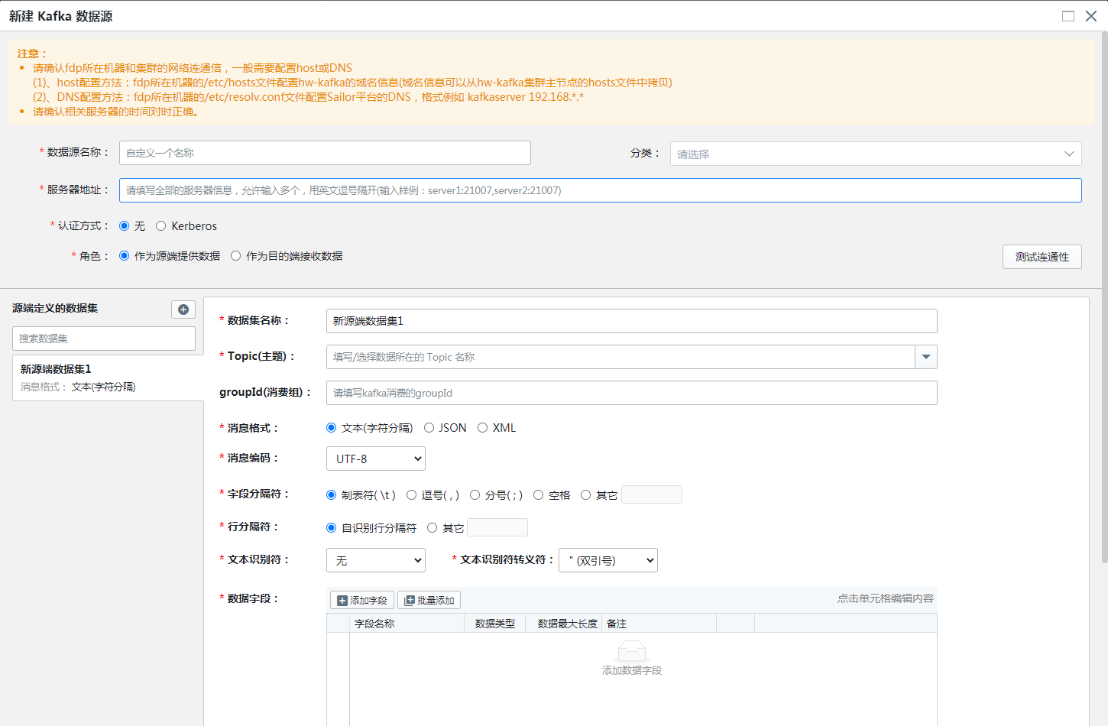Click 数据最大长度 column header
This screenshot has height=726, width=1108.
click(x=564, y=624)
